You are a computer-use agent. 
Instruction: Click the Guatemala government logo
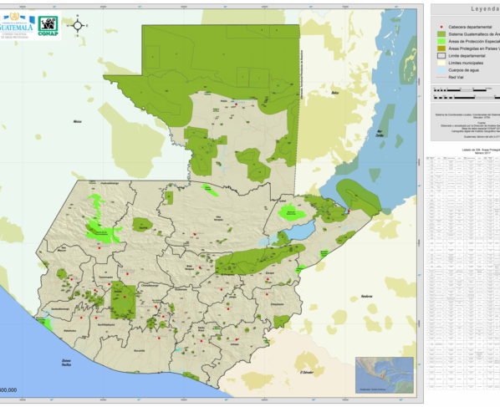coord(18,26)
